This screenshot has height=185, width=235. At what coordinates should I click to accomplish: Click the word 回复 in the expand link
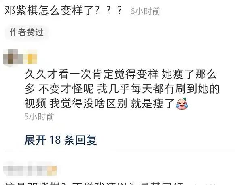(x=86, y=140)
